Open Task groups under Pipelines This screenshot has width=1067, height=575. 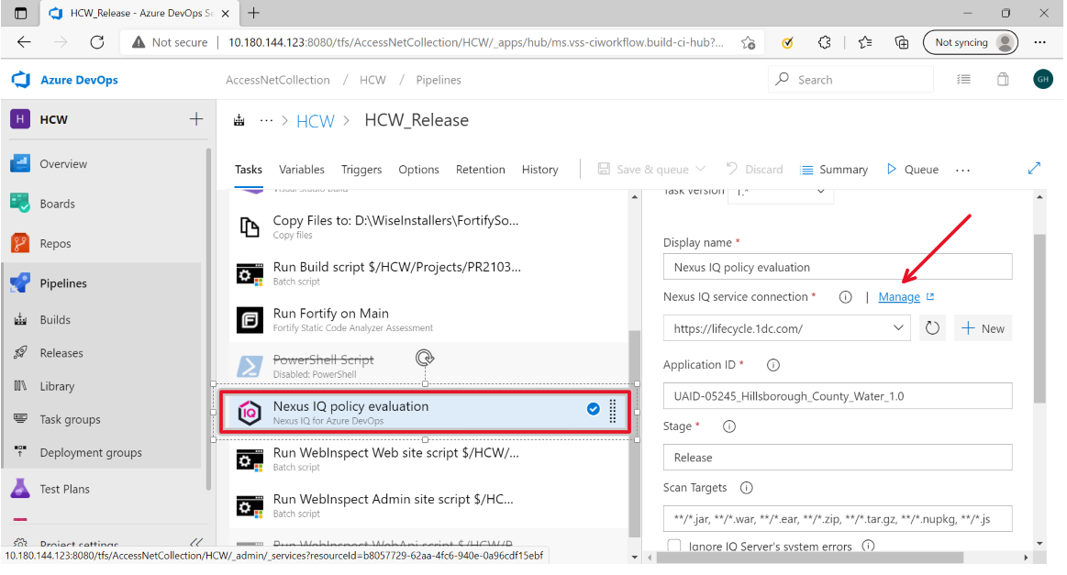pos(70,419)
